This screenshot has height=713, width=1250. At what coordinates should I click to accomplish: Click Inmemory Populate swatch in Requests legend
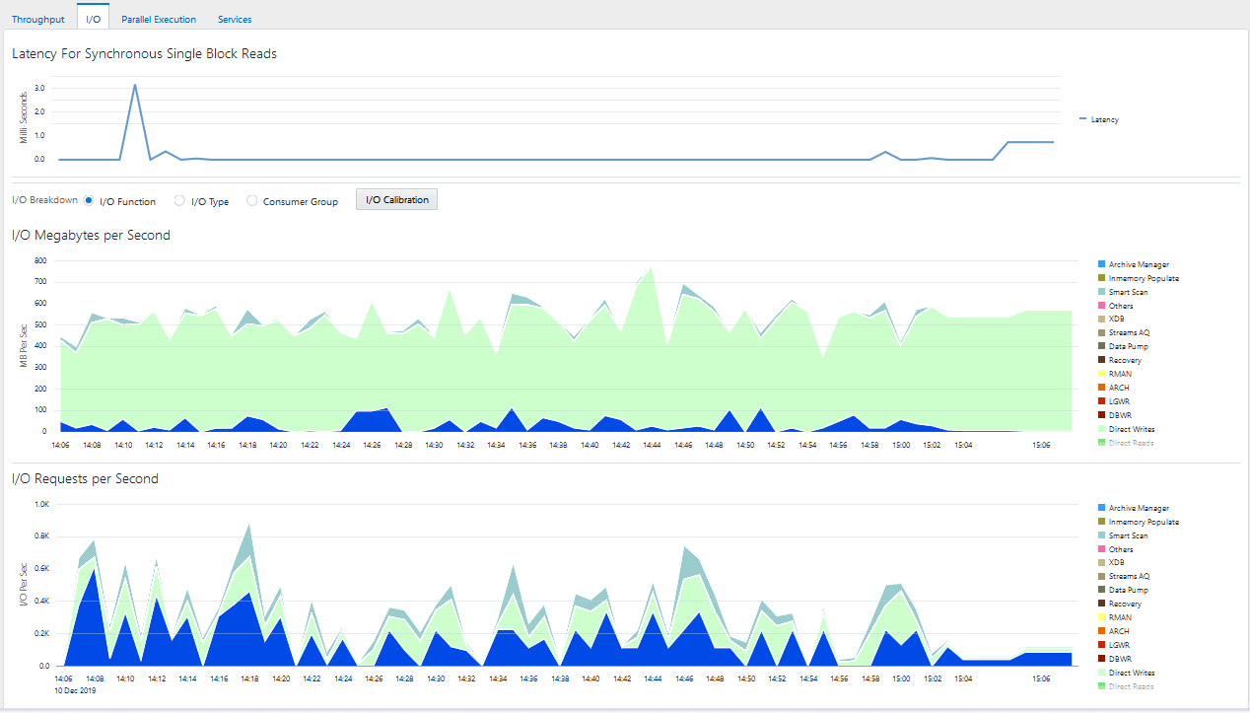[1101, 522]
